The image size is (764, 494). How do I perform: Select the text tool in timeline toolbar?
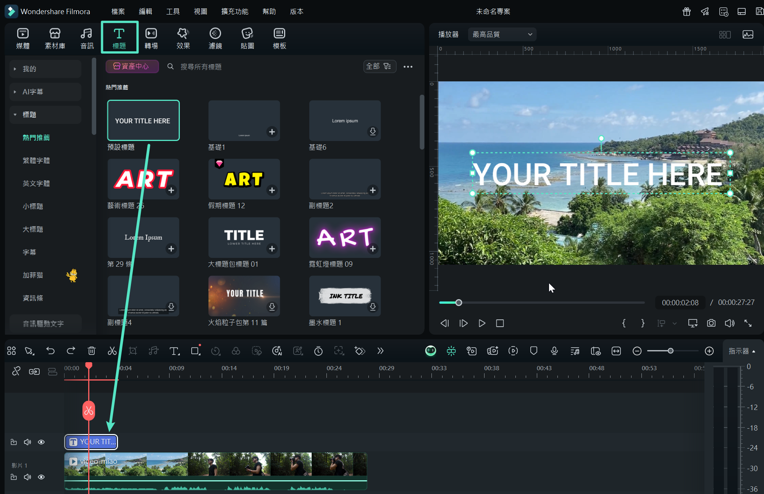[174, 351]
